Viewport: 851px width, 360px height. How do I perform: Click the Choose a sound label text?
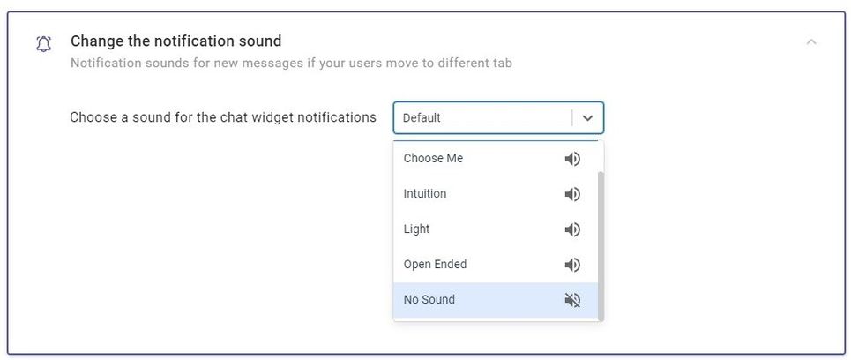(223, 117)
